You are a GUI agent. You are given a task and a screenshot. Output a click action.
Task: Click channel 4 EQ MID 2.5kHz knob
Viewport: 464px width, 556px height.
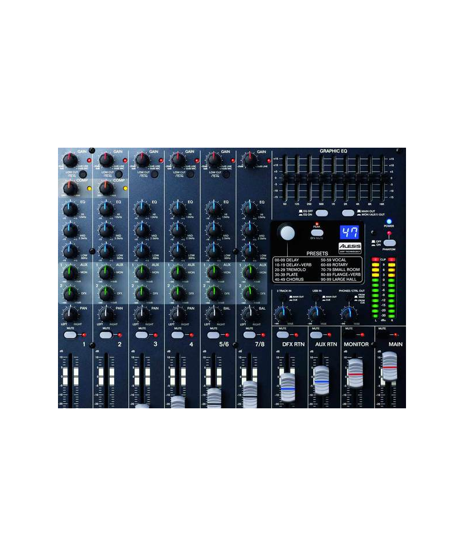[x=177, y=230]
